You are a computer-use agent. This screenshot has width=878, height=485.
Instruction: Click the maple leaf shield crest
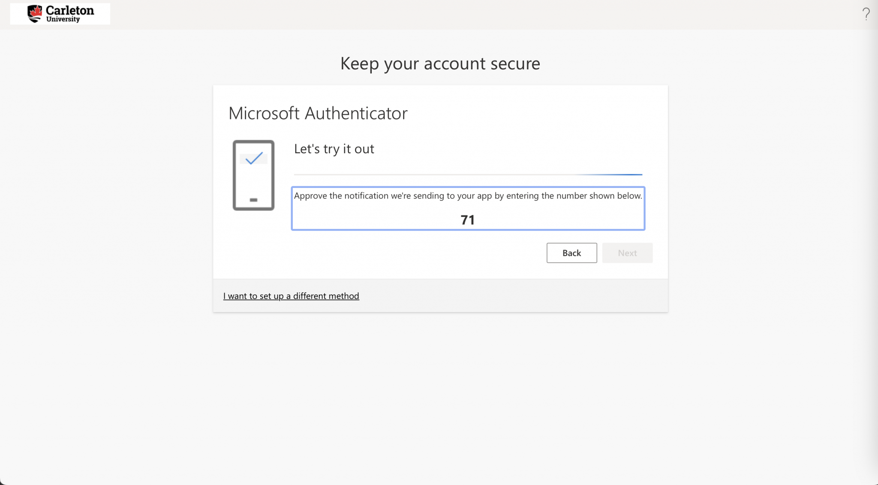[x=35, y=13]
